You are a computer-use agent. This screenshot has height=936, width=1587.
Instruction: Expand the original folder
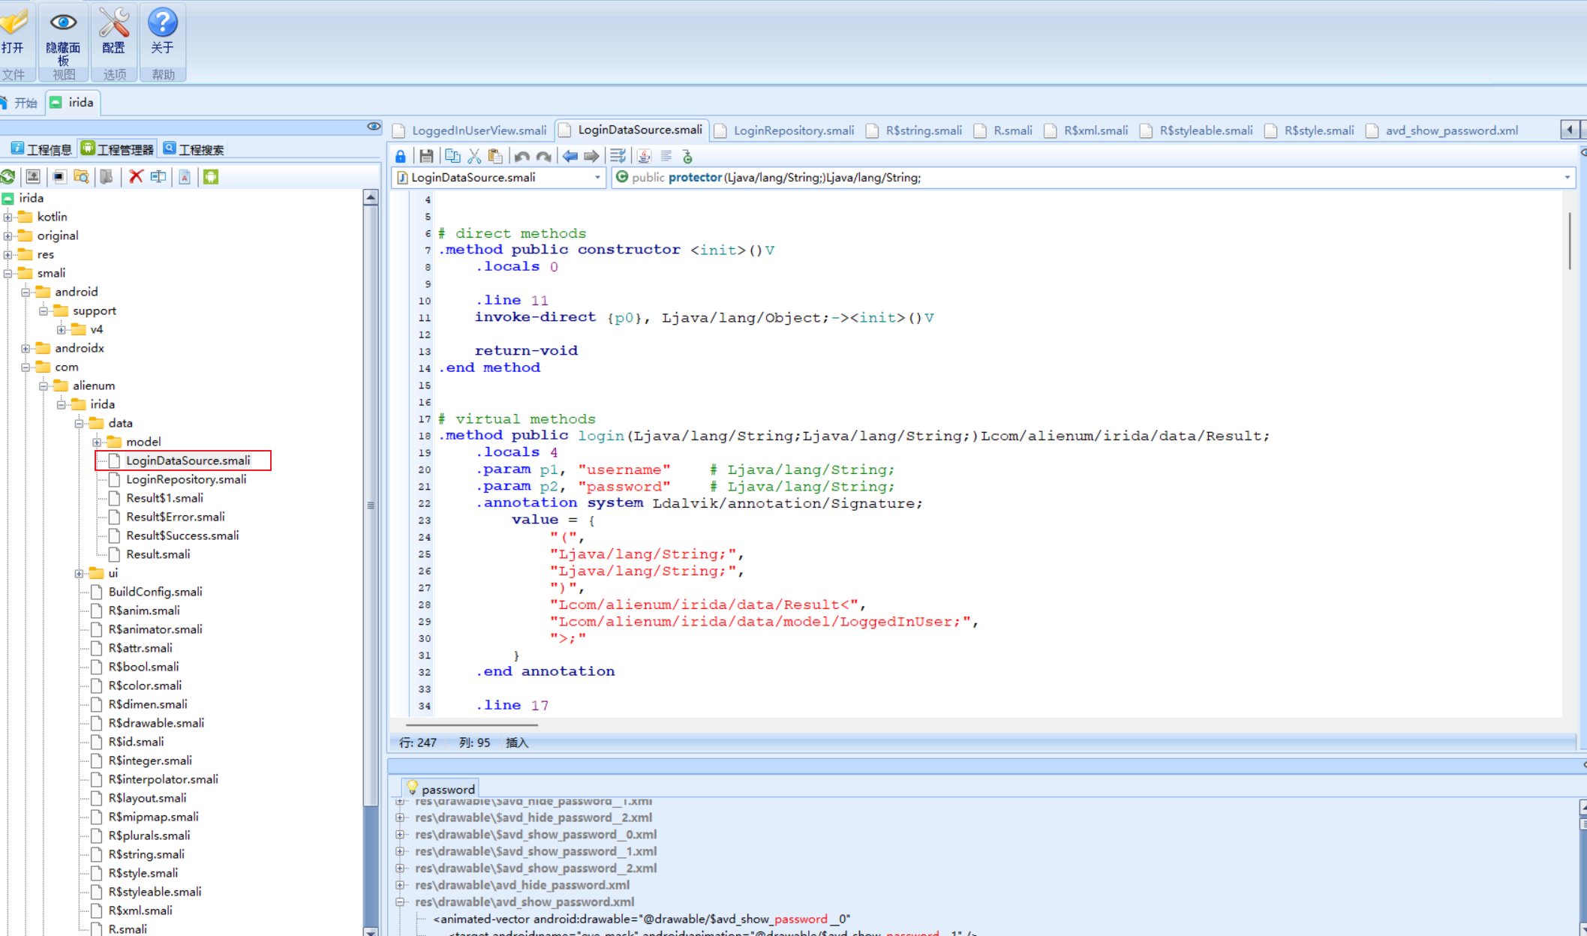tap(8, 235)
